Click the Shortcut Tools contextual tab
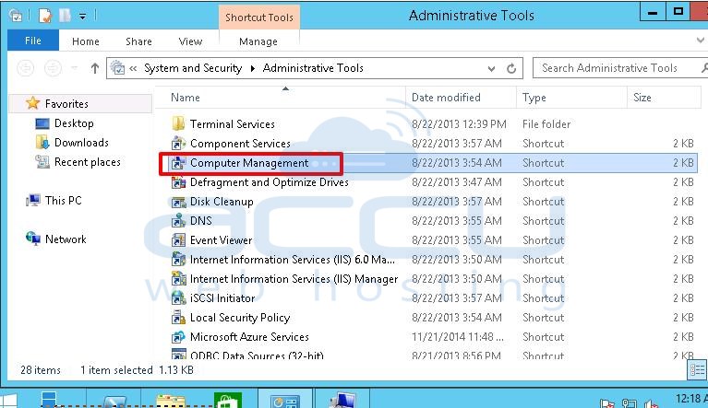The image size is (708, 408). click(259, 17)
